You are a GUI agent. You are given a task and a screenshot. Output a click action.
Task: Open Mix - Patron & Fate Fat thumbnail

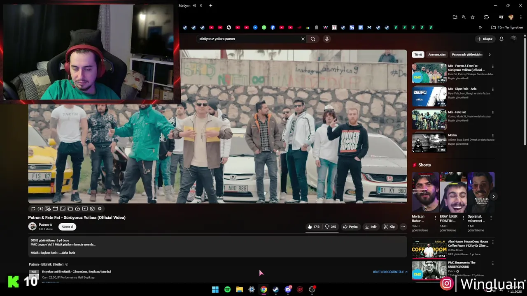tap(429, 73)
